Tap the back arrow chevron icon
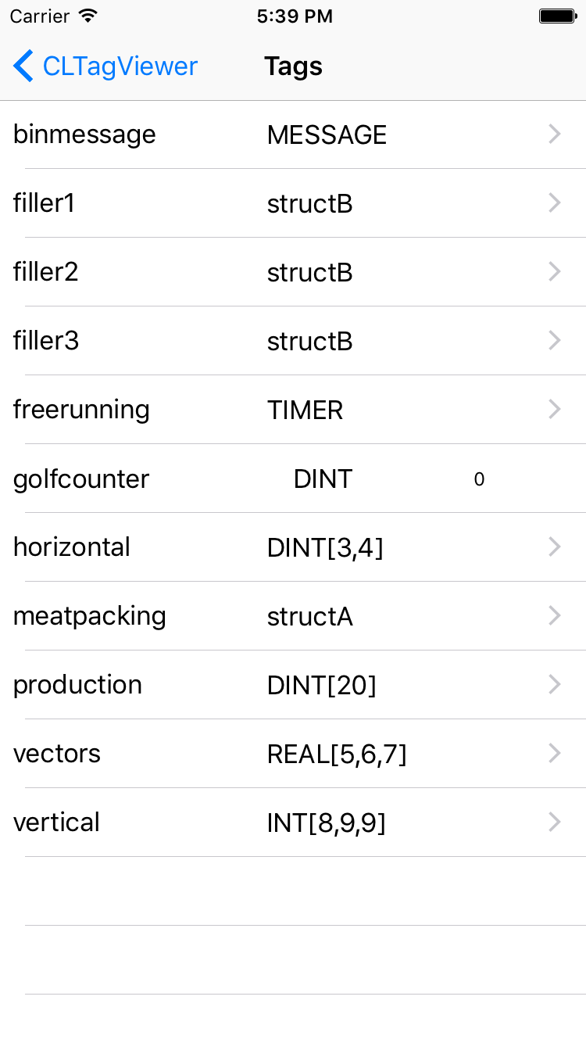Screen dimensions: 586x1043 (x=23, y=66)
